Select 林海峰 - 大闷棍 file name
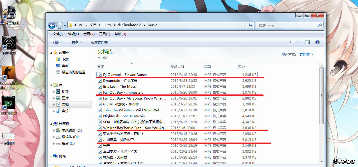The image size is (358, 167). 115,157
